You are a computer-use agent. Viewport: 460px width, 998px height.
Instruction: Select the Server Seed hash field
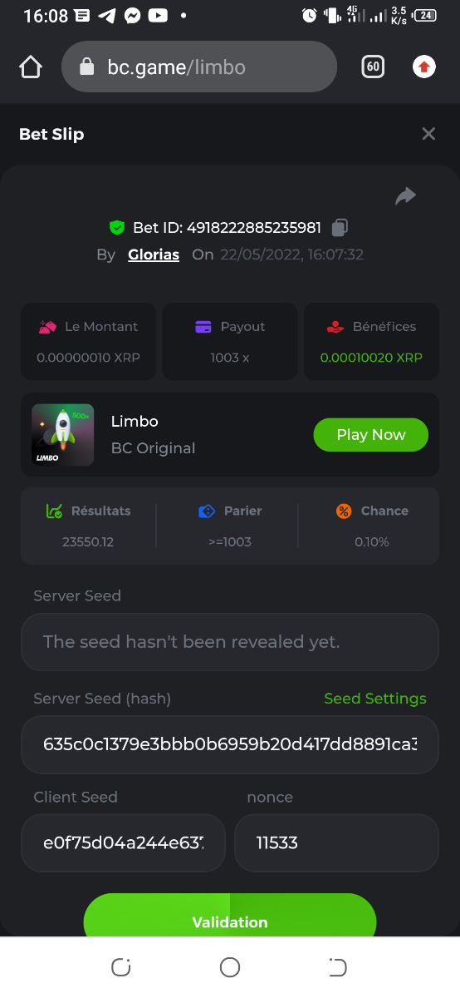point(230,744)
